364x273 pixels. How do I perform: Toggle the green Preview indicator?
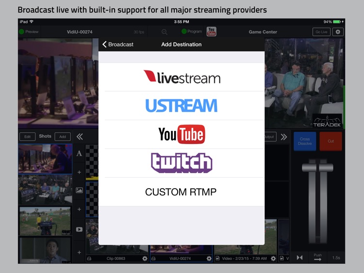21,32
